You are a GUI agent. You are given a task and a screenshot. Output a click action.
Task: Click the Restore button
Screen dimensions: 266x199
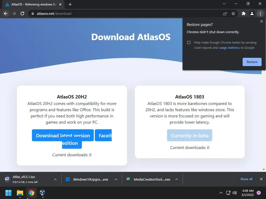(252, 62)
